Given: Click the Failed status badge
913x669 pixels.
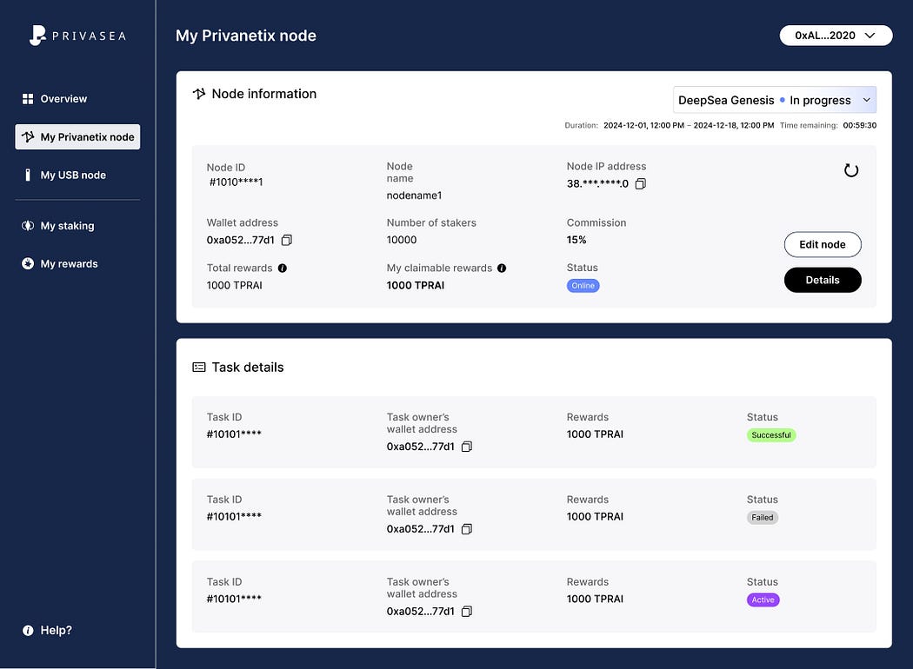Looking at the screenshot, I should tap(763, 518).
